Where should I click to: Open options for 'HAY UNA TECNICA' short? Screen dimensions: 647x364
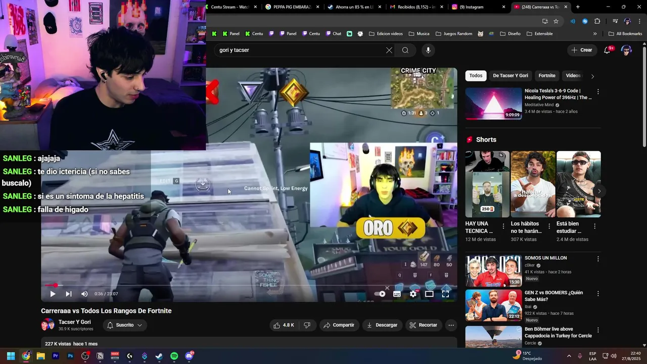click(x=503, y=226)
